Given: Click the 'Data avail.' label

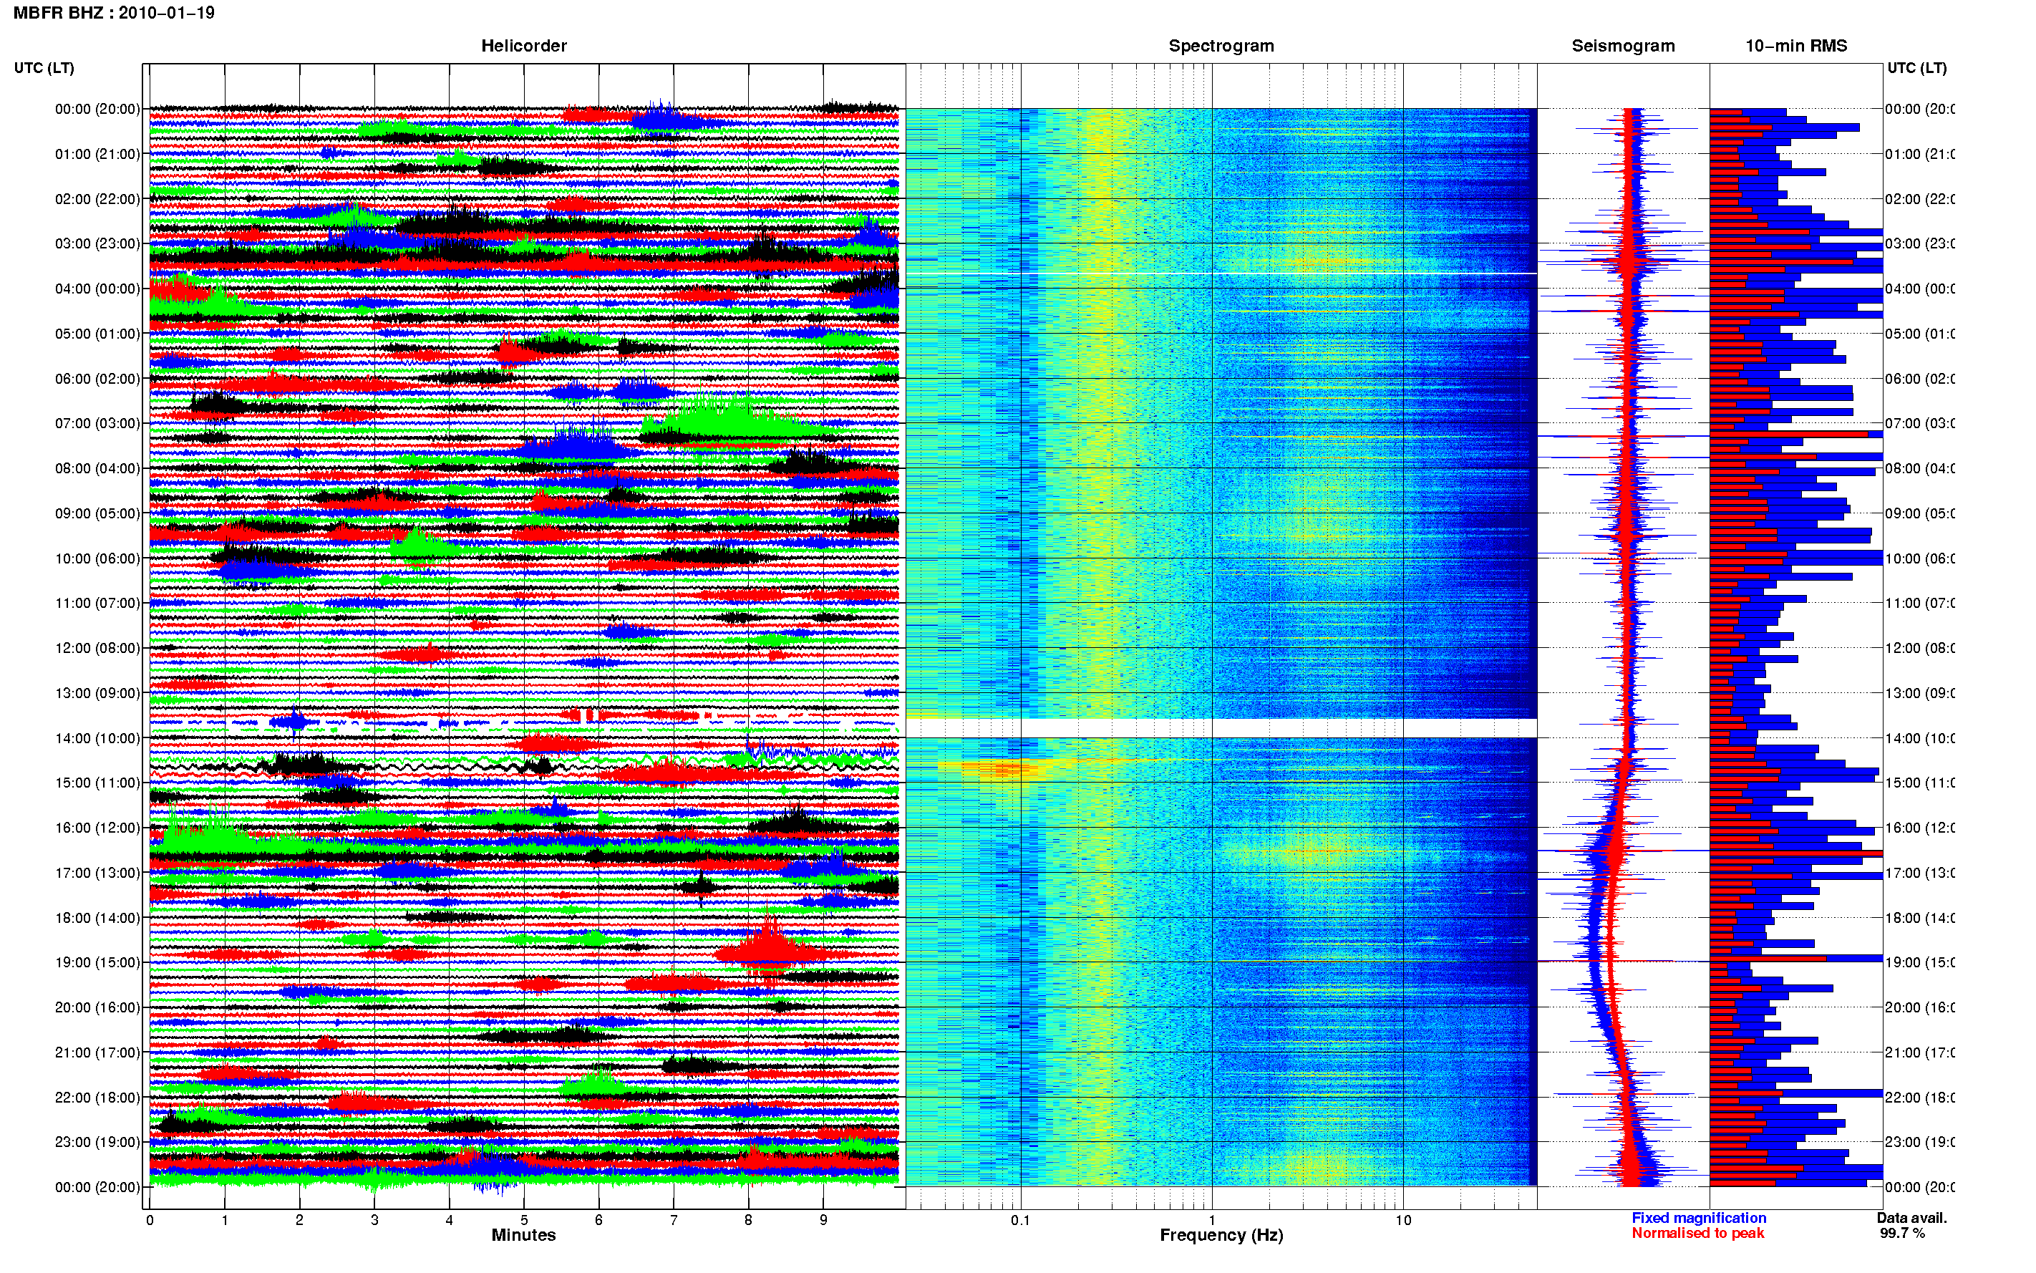Looking at the screenshot, I should pos(1911,1219).
